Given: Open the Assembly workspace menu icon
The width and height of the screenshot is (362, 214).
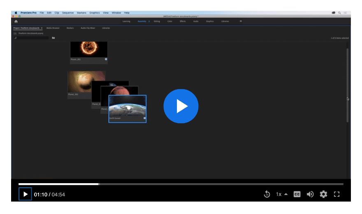Looking at the screenshot, I should [x=149, y=21].
